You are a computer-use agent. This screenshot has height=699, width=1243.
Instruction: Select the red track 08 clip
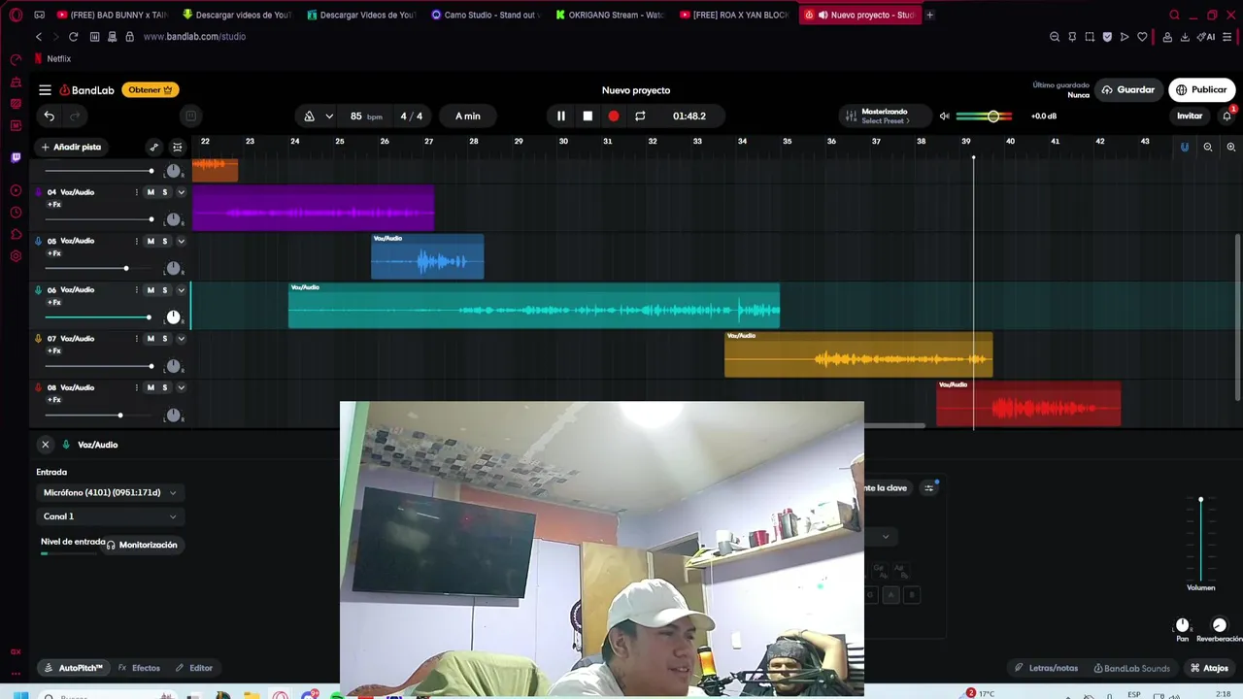(x=1028, y=404)
